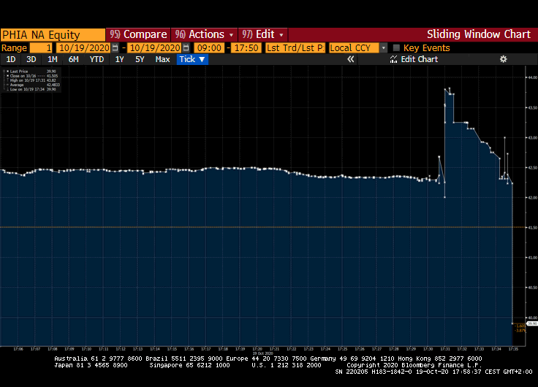Screen dimensions: 538x387
Task: Select the 1D range tab
Action: pos(11,59)
